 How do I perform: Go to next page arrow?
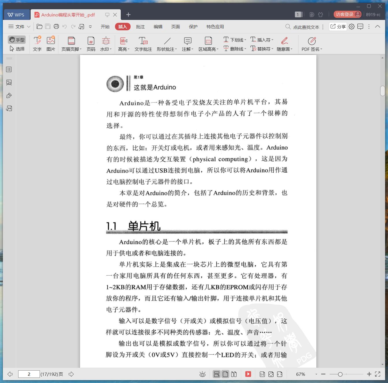pyautogui.click(x=71, y=374)
